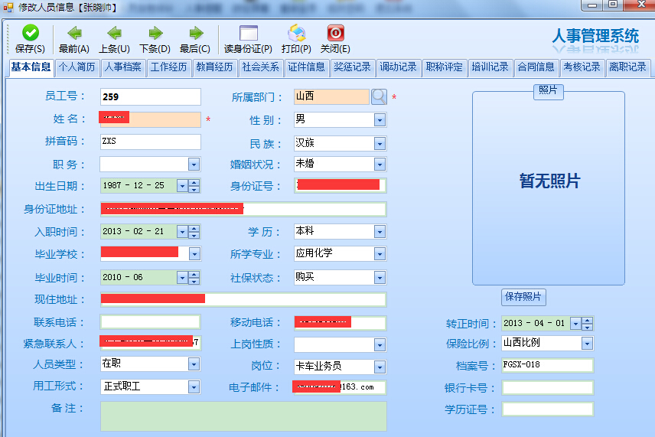Screen dimensions: 655x437
Task: Click the 现住地址 address field
Action: 243,299
